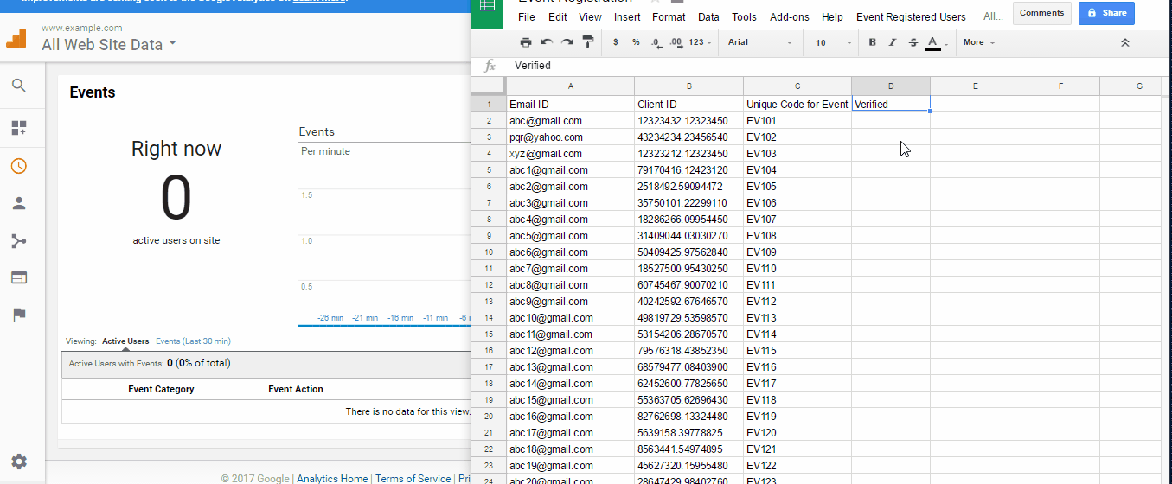Viewport: 1172px width, 484px height.
Task: Undo the last action in Sheets
Action: (547, 41)
